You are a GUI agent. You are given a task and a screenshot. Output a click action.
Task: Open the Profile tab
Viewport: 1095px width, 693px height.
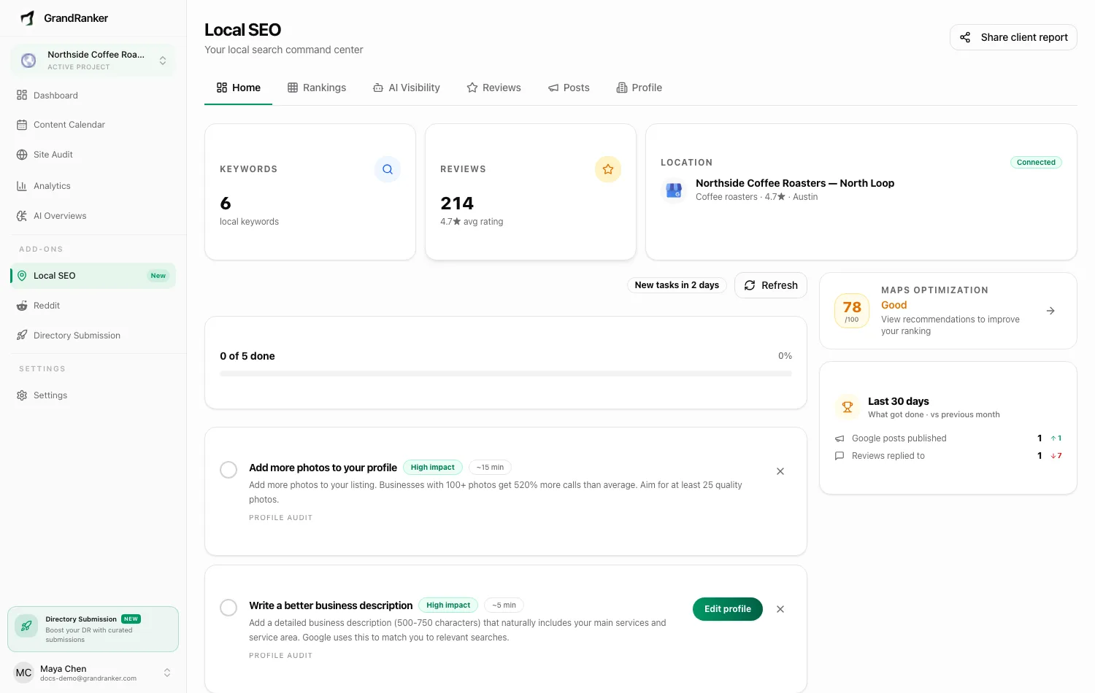[x=639, y=88]
